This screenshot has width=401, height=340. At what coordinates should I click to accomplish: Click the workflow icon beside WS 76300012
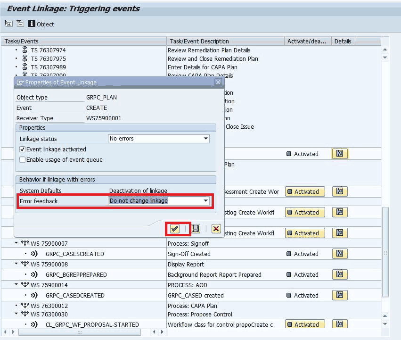coord(25,305)
